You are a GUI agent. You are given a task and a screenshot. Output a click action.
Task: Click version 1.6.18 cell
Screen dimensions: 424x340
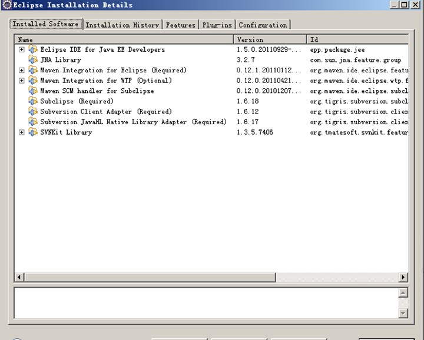click(x=247, y=101)
